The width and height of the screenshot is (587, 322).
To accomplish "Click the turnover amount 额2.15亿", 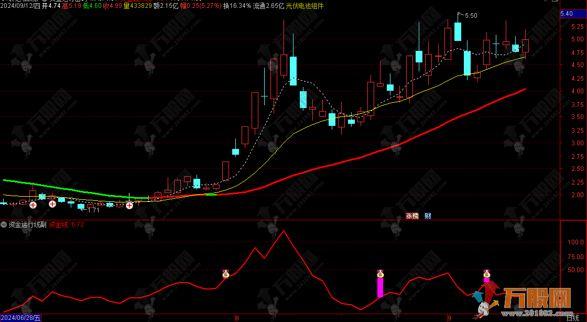I will click(166, 6).
